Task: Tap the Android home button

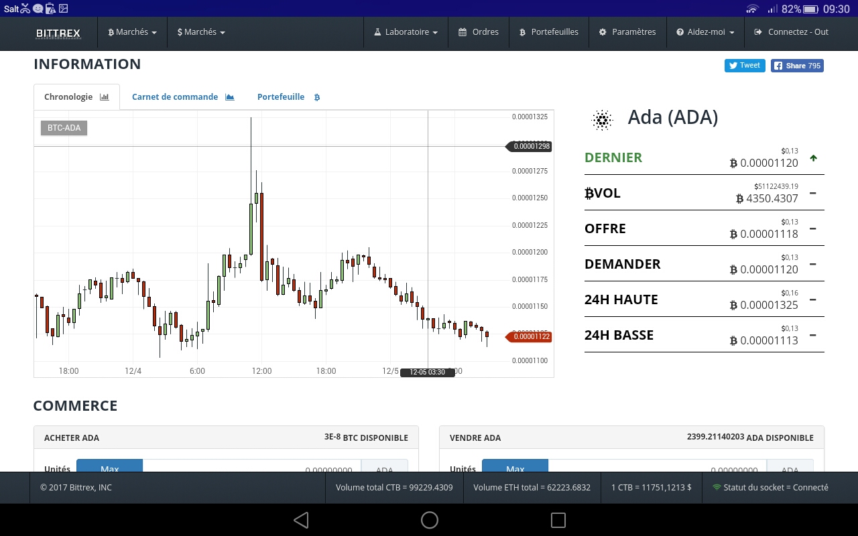Action: point(430,520)
